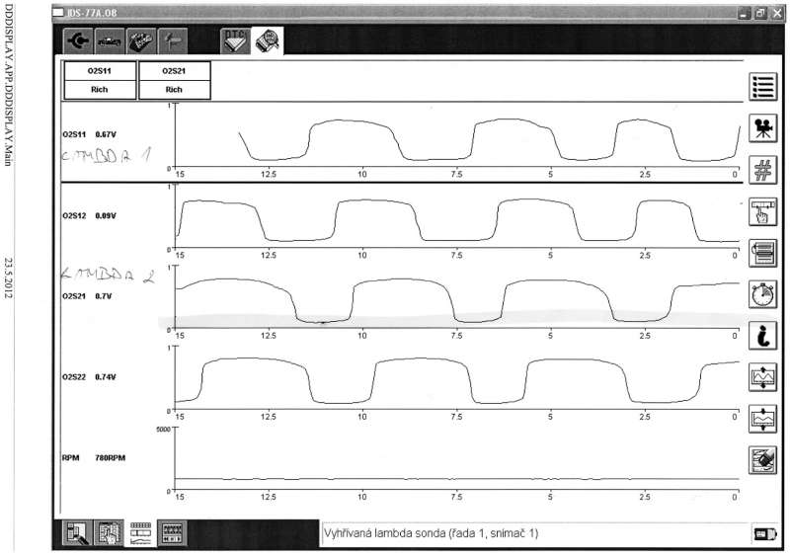This screenshot has height=556, width=790.
Task: Select the O2S21 0.7V signal label
Action: pos(87,296)
